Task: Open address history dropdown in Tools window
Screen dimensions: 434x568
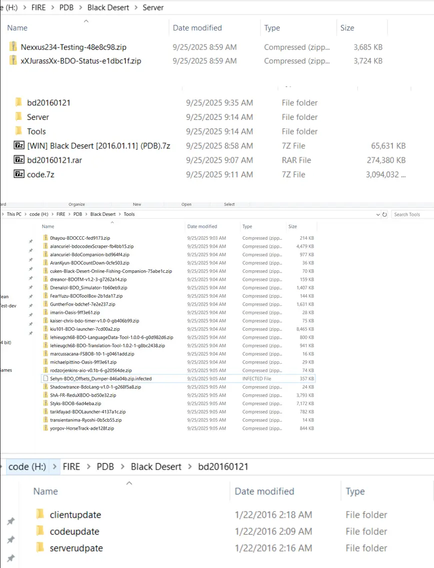Action: 378,214
